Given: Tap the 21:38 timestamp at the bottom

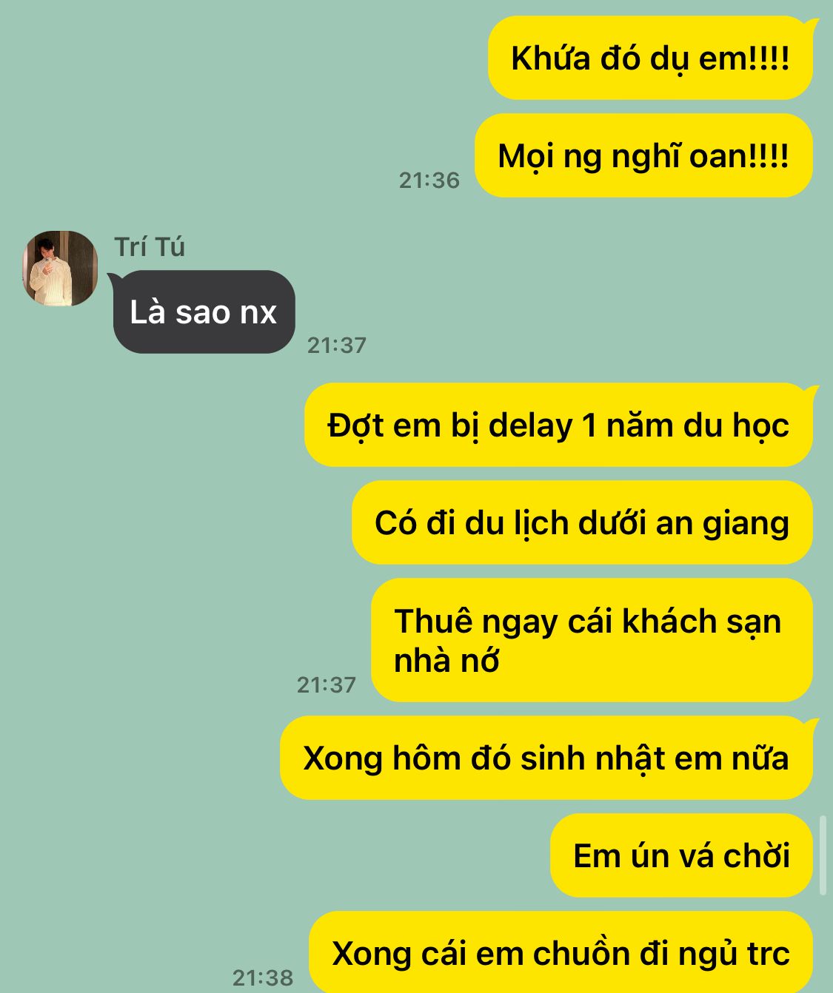Looking at the screenshot, I should click(x=263, y=977).
